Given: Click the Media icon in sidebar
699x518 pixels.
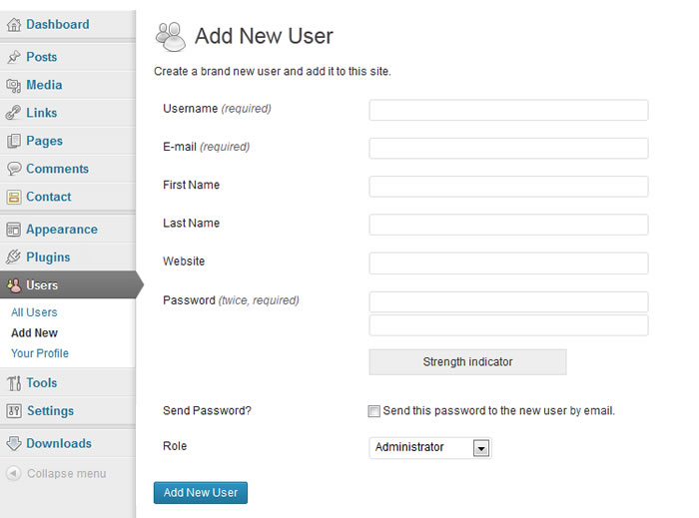Looking at the screenshot, I should point(14,86).
